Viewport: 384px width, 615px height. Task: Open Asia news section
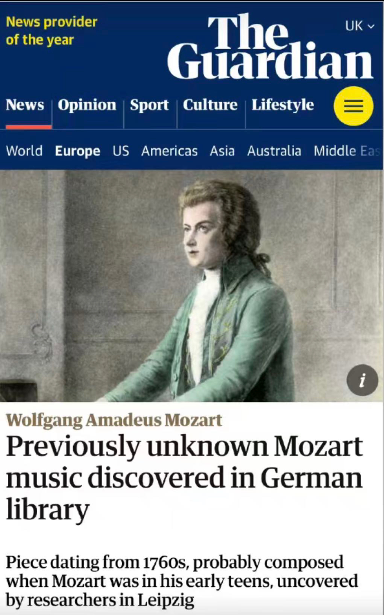(x=222, y=151)
